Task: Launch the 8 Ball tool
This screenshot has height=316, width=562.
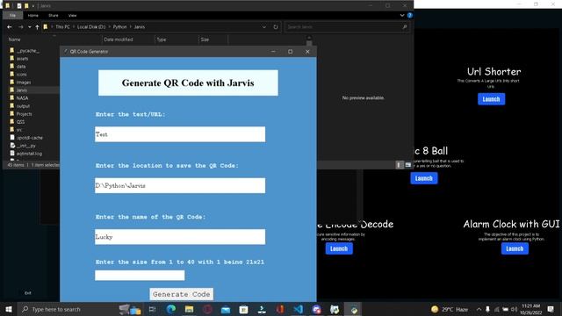Action: tap(423, 178)
